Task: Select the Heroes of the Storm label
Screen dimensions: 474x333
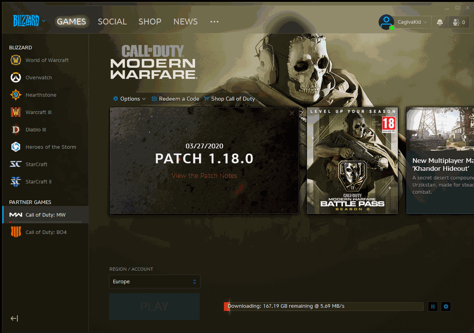Action: coord(51,147)
